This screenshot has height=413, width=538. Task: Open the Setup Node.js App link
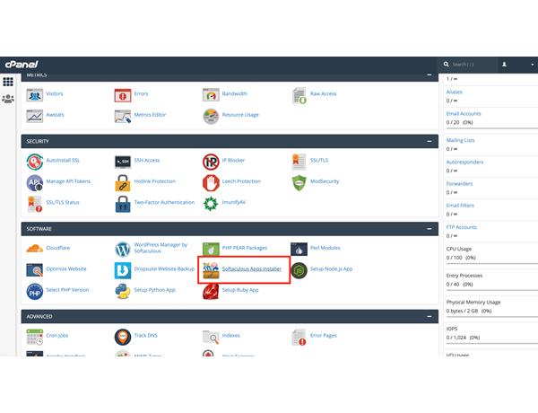(331, 268)
